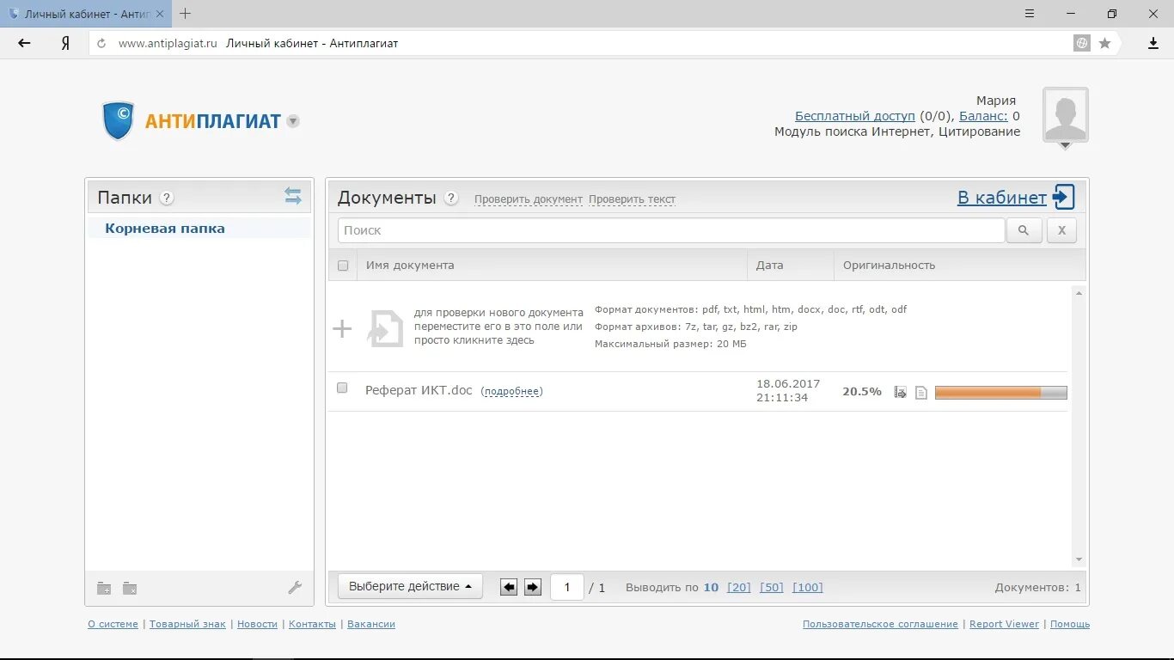Click the Документы help question icon
This screenshot has height=660, width=1174.
(x=451, y=199)
